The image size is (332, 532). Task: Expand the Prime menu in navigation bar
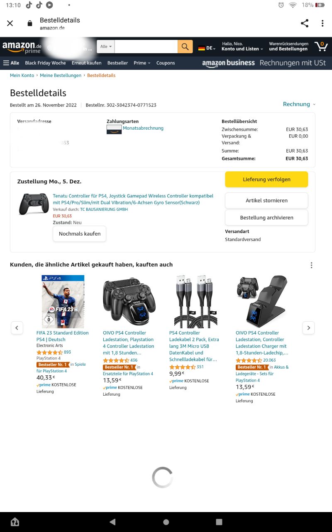point(142,63)
